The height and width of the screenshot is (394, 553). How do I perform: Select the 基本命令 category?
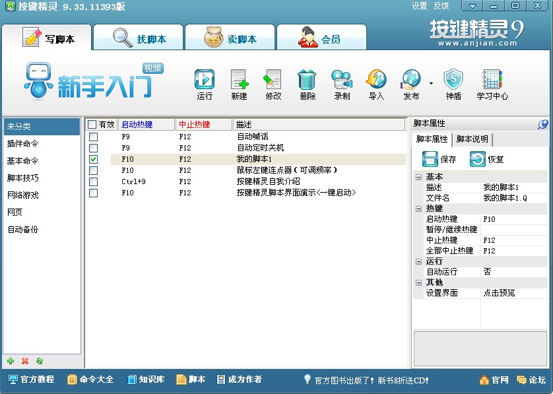tap(42, 161)
